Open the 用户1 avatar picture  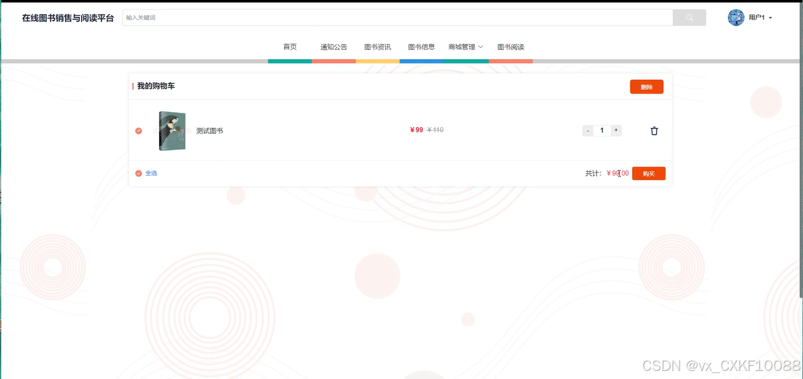[x=736, y=17]
